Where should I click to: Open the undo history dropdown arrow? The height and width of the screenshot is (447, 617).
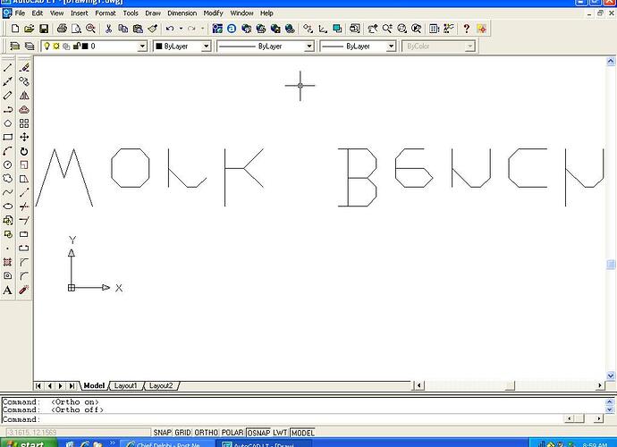[181, 29]
